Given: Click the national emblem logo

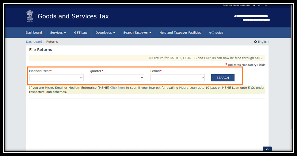Looking at the screenshot, I should click(30, 16).
